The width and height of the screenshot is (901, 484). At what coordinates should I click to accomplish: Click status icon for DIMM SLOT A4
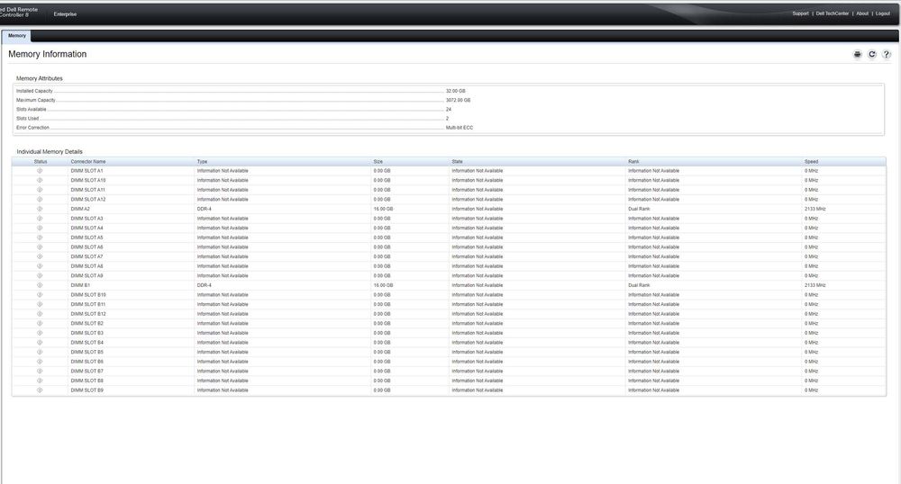(x=40, y=229)
